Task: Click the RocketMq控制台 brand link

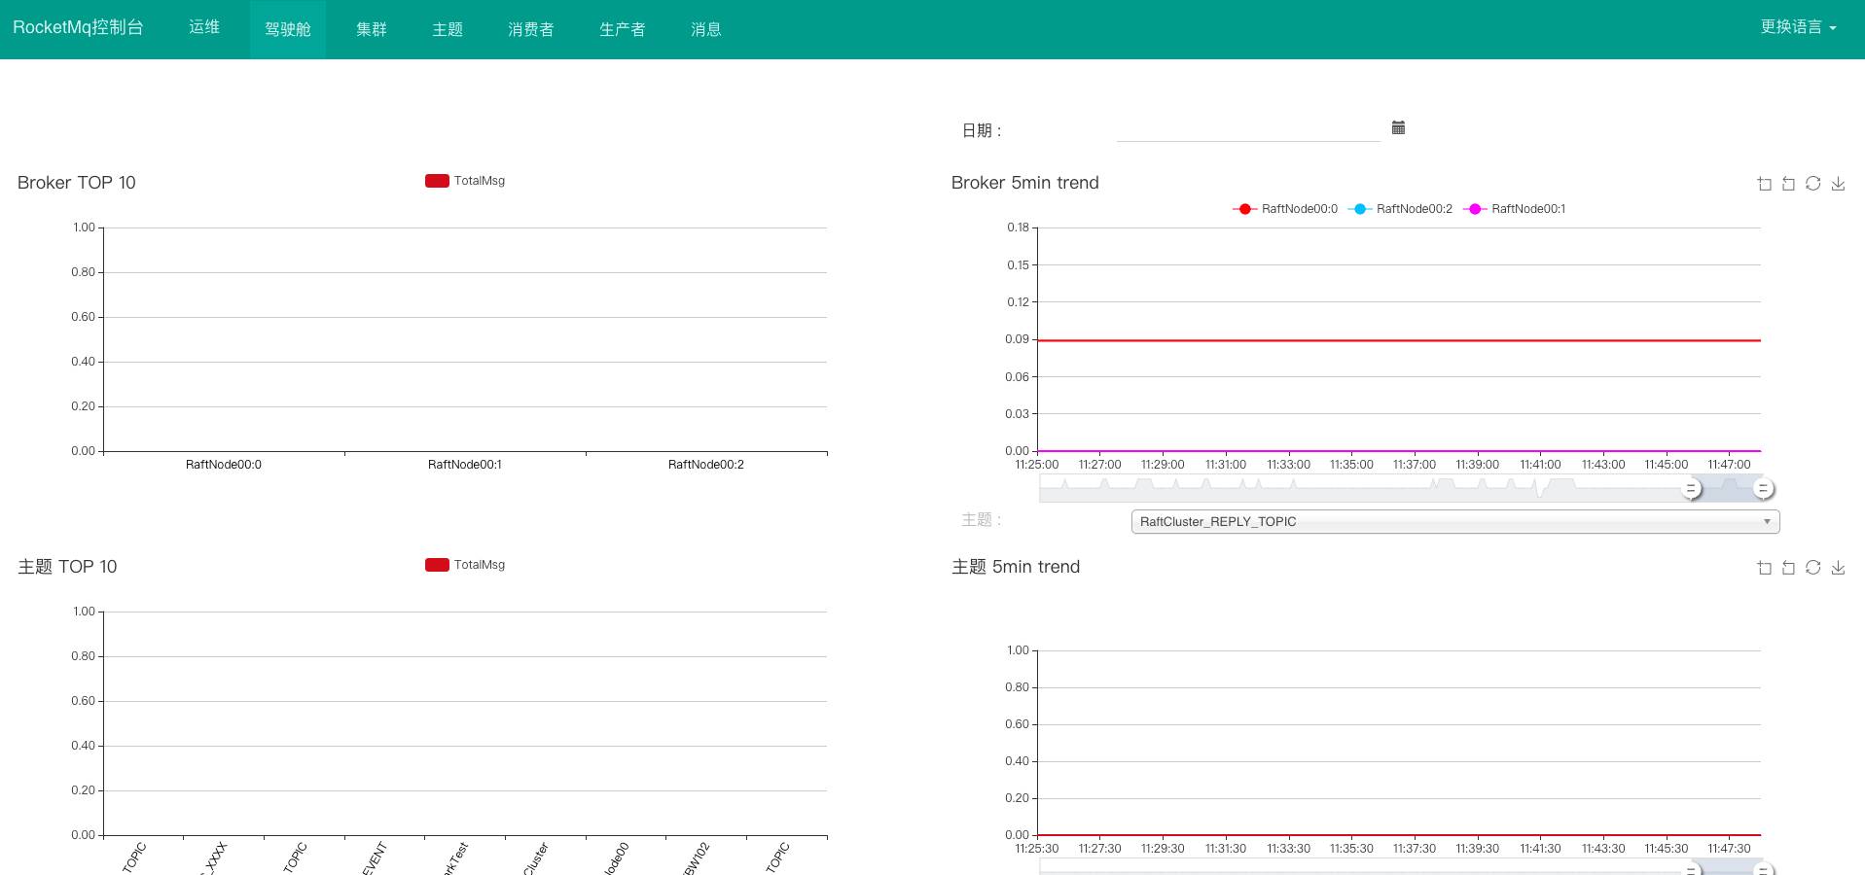Action: click(x=78, y=27)
